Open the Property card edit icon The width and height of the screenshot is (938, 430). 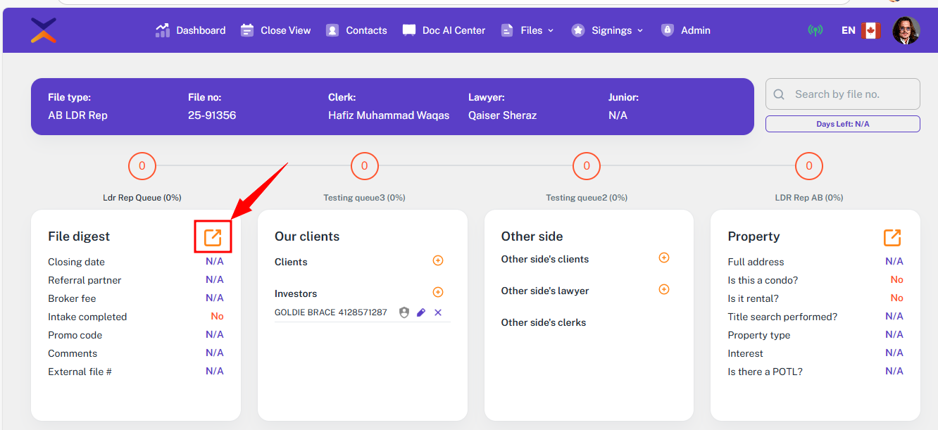[x=892, y=237]
